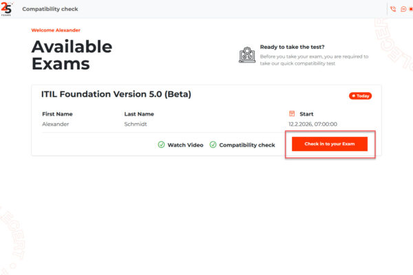Click the Last Name label
413x275 pixels.
139,114
